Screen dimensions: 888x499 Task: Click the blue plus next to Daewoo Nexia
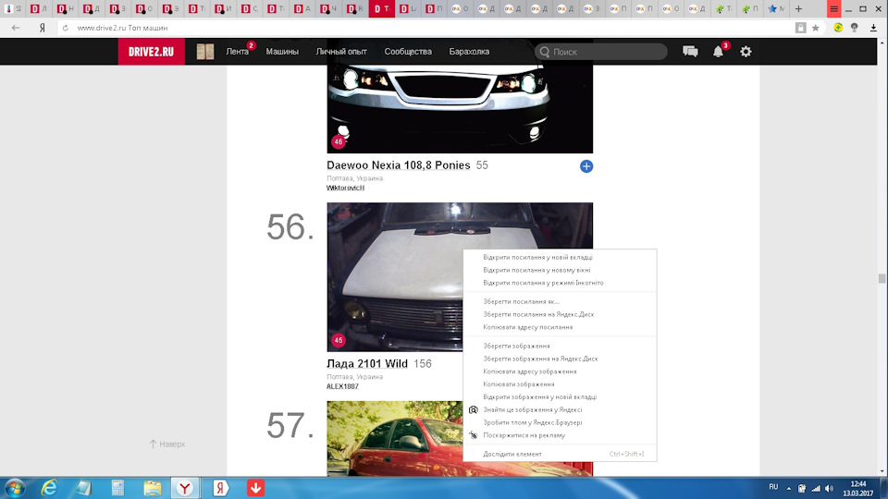(586, 166)
